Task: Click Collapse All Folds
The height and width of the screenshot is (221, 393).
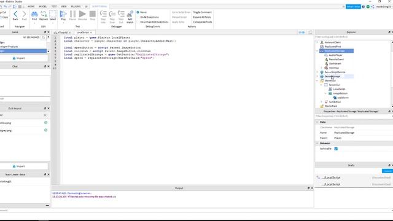Action: pos(203,22)
